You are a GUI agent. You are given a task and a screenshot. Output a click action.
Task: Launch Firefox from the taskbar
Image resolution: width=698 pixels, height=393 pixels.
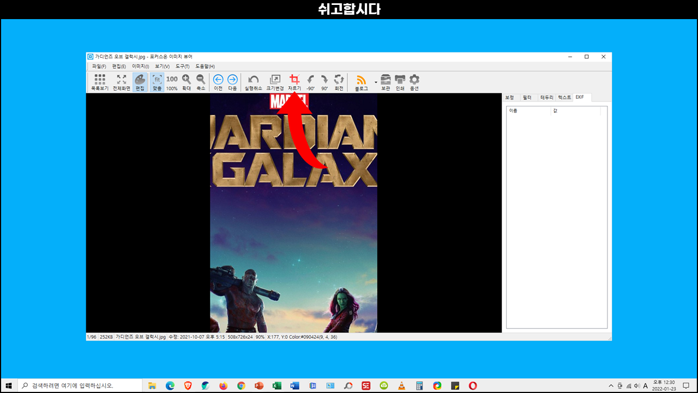pyautogui.click(x=223, y=385)
